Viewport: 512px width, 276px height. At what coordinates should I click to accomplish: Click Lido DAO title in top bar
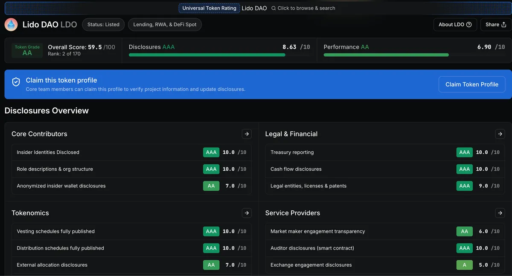(254, 8)
